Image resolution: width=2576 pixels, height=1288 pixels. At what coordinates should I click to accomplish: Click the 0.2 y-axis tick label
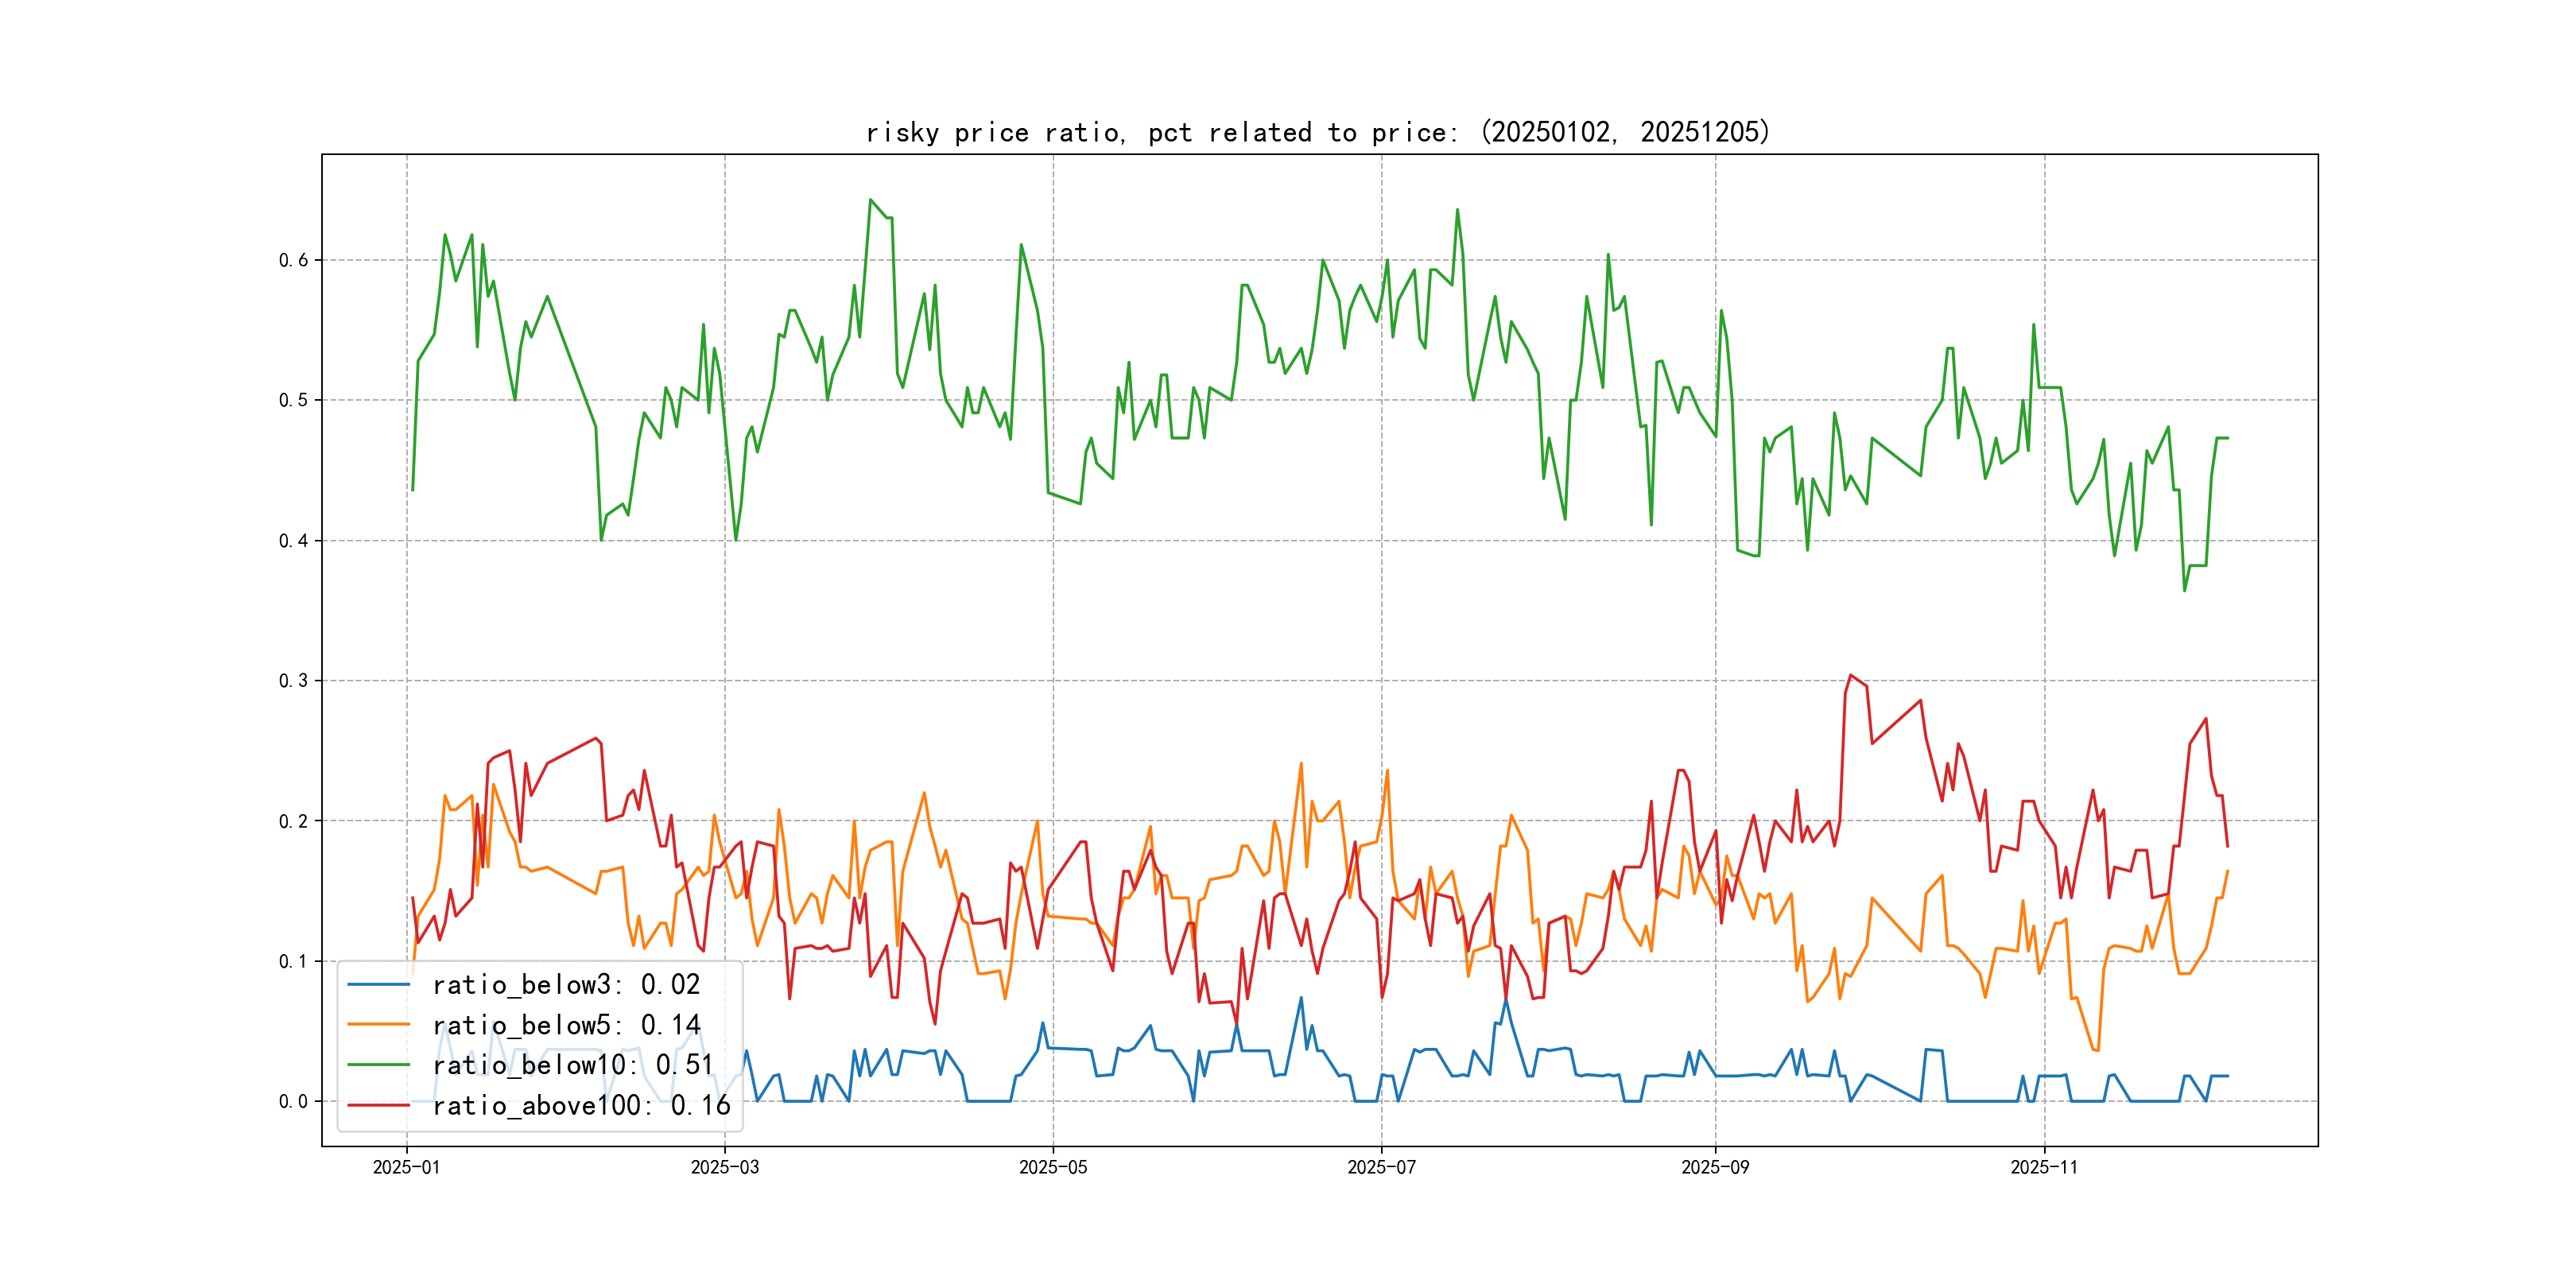(293, 821)
